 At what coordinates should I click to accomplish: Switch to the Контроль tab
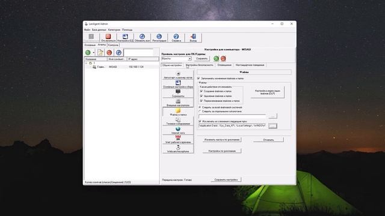click(x=113, y=45)
